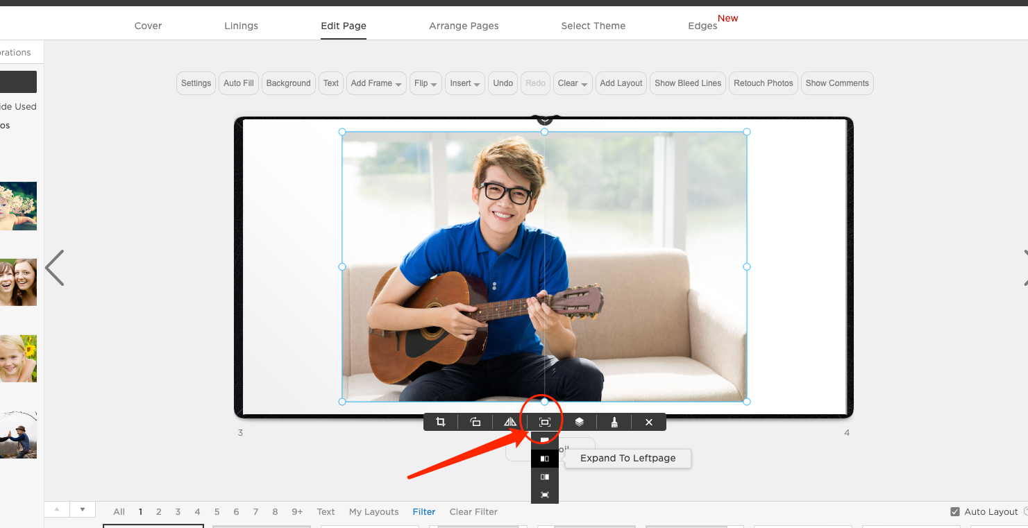Open the Select Theme tab
The width and height of the screenshot is (1028, 528).
[x=593, y=26]
